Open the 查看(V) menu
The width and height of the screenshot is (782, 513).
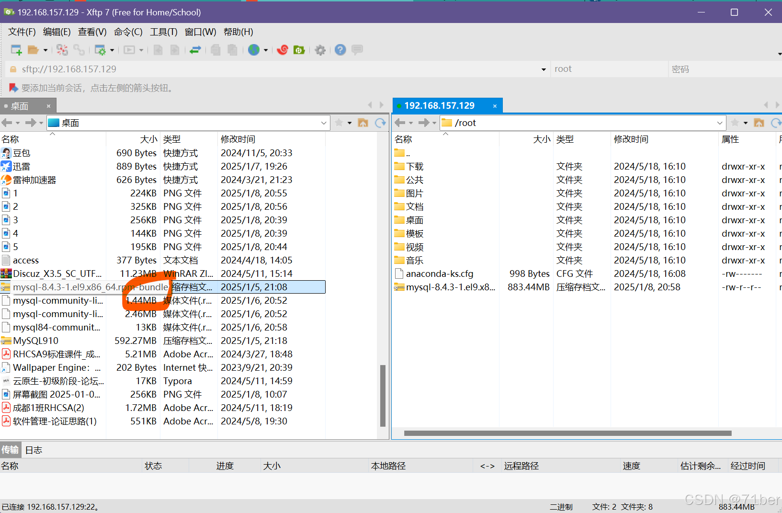tap(92, 32)
